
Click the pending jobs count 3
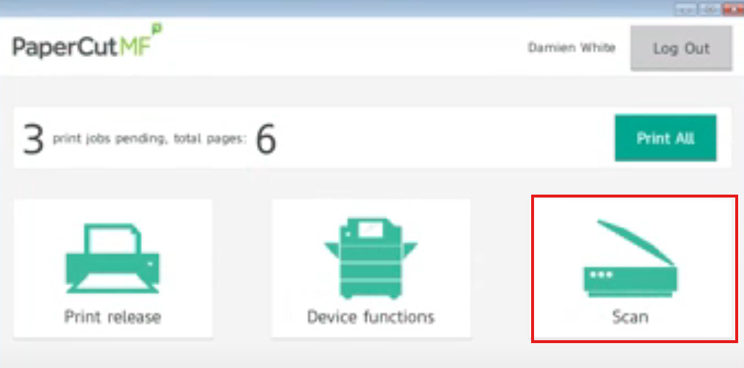pos(33,140)
